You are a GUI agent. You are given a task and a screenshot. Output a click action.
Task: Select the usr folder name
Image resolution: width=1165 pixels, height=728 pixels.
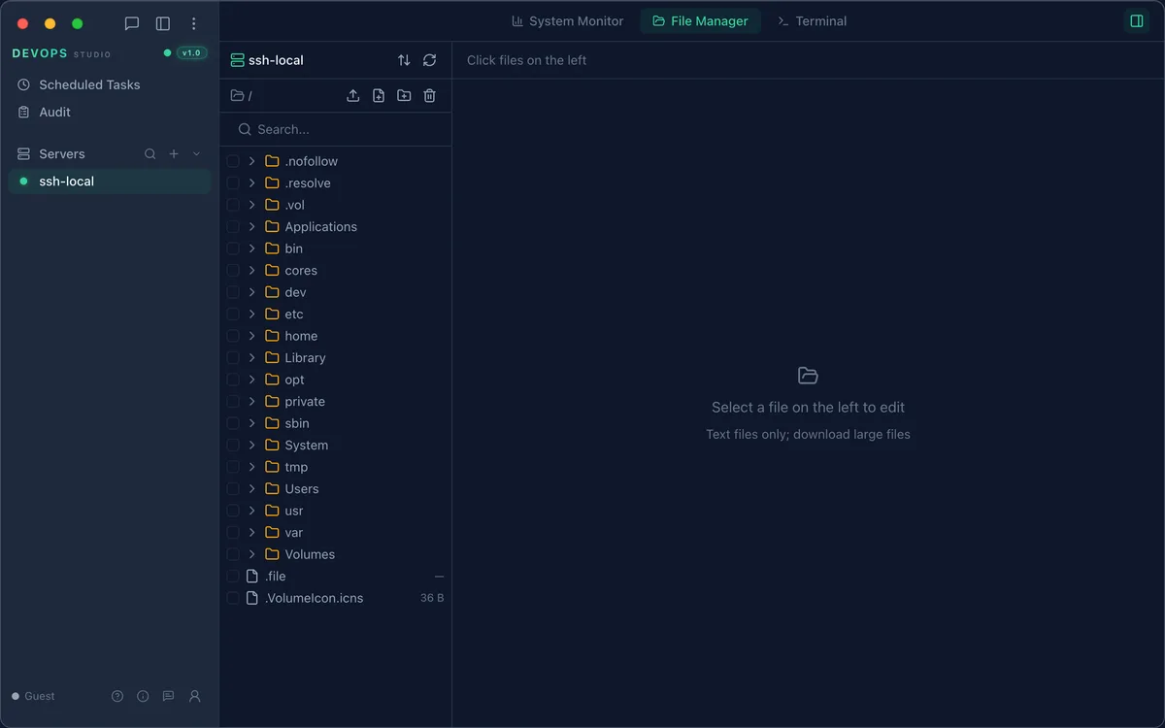tap(294, 511)
